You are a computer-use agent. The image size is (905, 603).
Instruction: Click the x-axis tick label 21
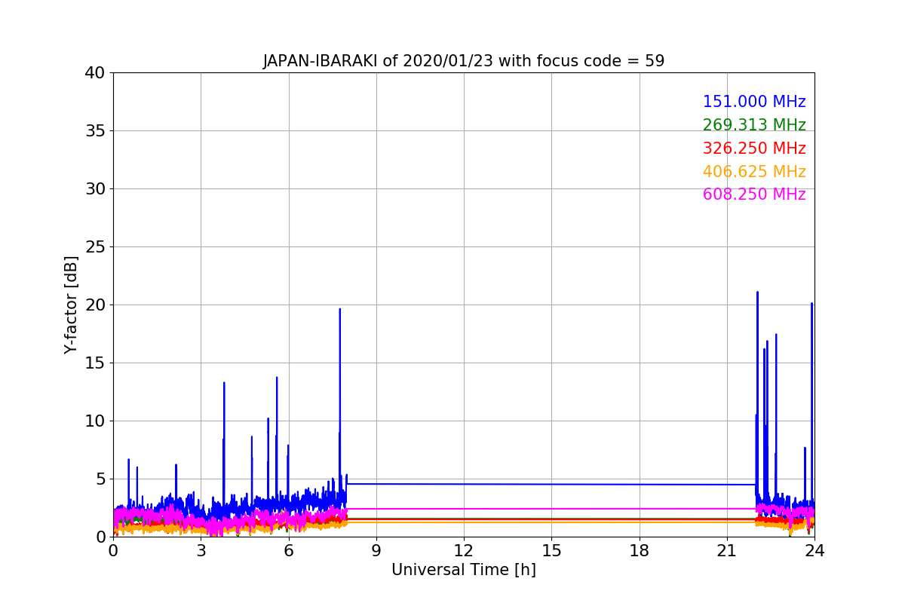[727, 551]
